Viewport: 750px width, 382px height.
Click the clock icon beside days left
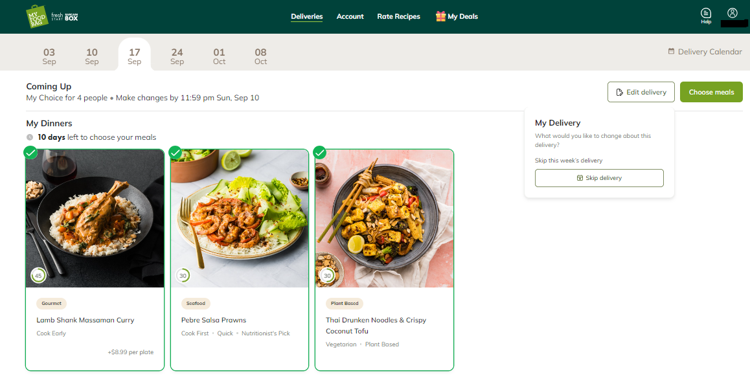(x=30, y=137)
